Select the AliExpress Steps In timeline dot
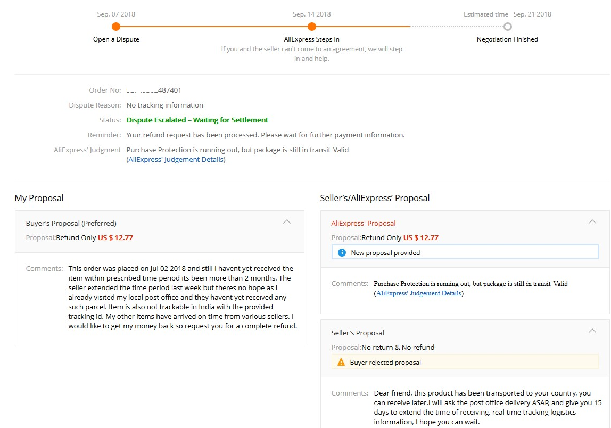Image resolution: width=611 pixels, height=428 pixels. [x=312, y=27]
